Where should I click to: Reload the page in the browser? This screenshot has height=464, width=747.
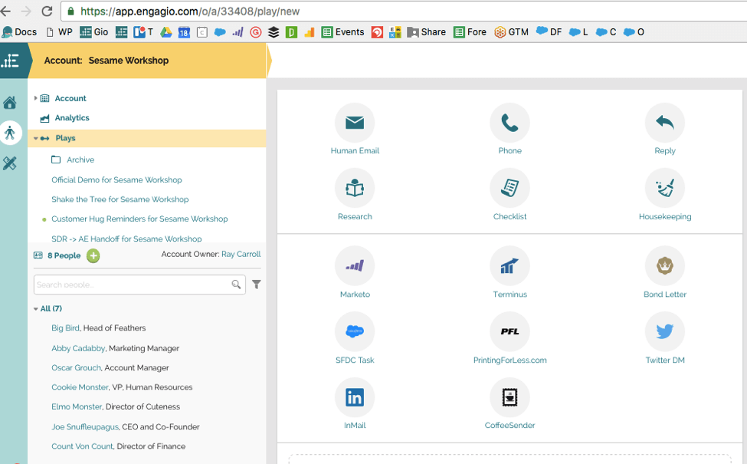(x=47, y=11)
